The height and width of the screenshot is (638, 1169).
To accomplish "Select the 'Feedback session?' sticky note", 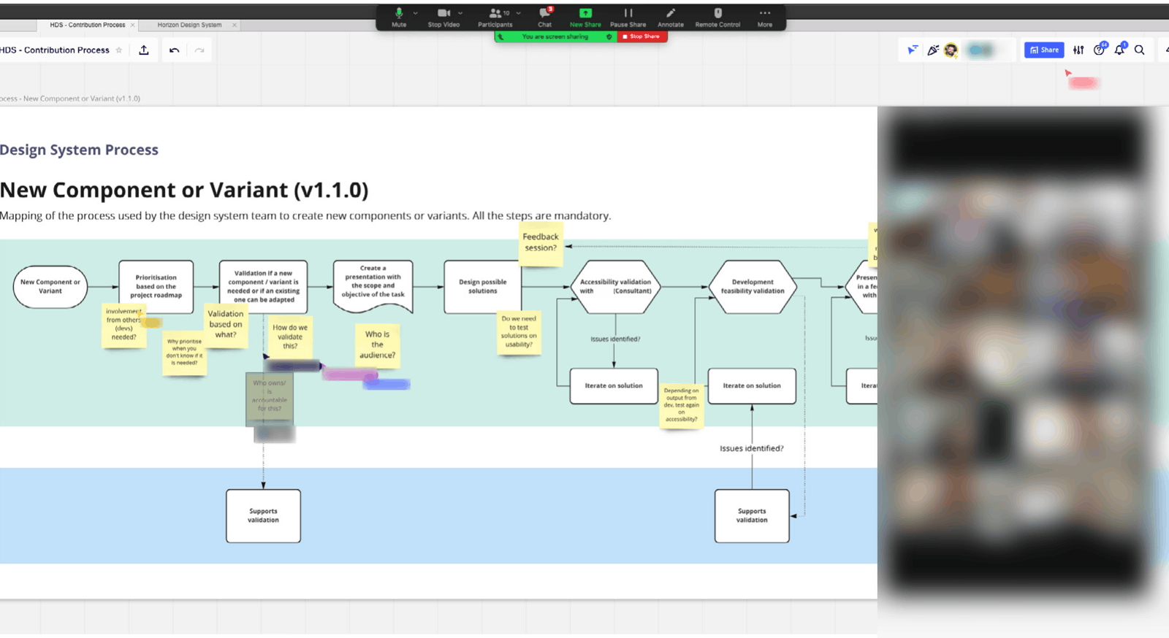I will (x=541, y=243).
